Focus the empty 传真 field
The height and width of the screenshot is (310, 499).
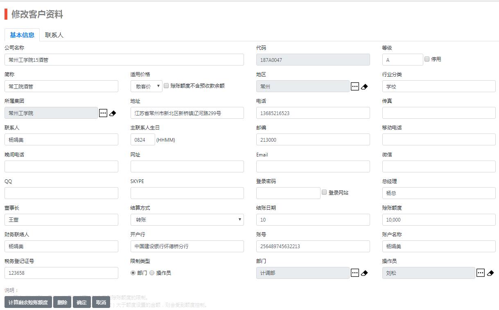(439, 113)
